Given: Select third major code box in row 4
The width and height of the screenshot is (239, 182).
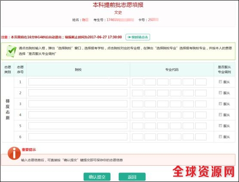Looking at the screenshot, I should (163, 115).
